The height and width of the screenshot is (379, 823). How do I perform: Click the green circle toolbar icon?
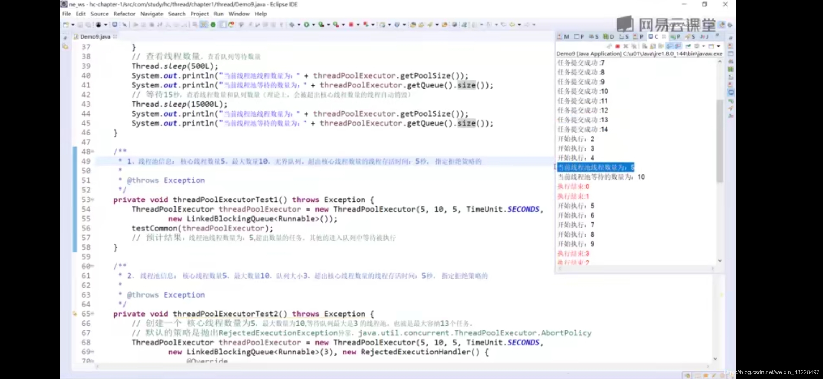pos(213,25)
